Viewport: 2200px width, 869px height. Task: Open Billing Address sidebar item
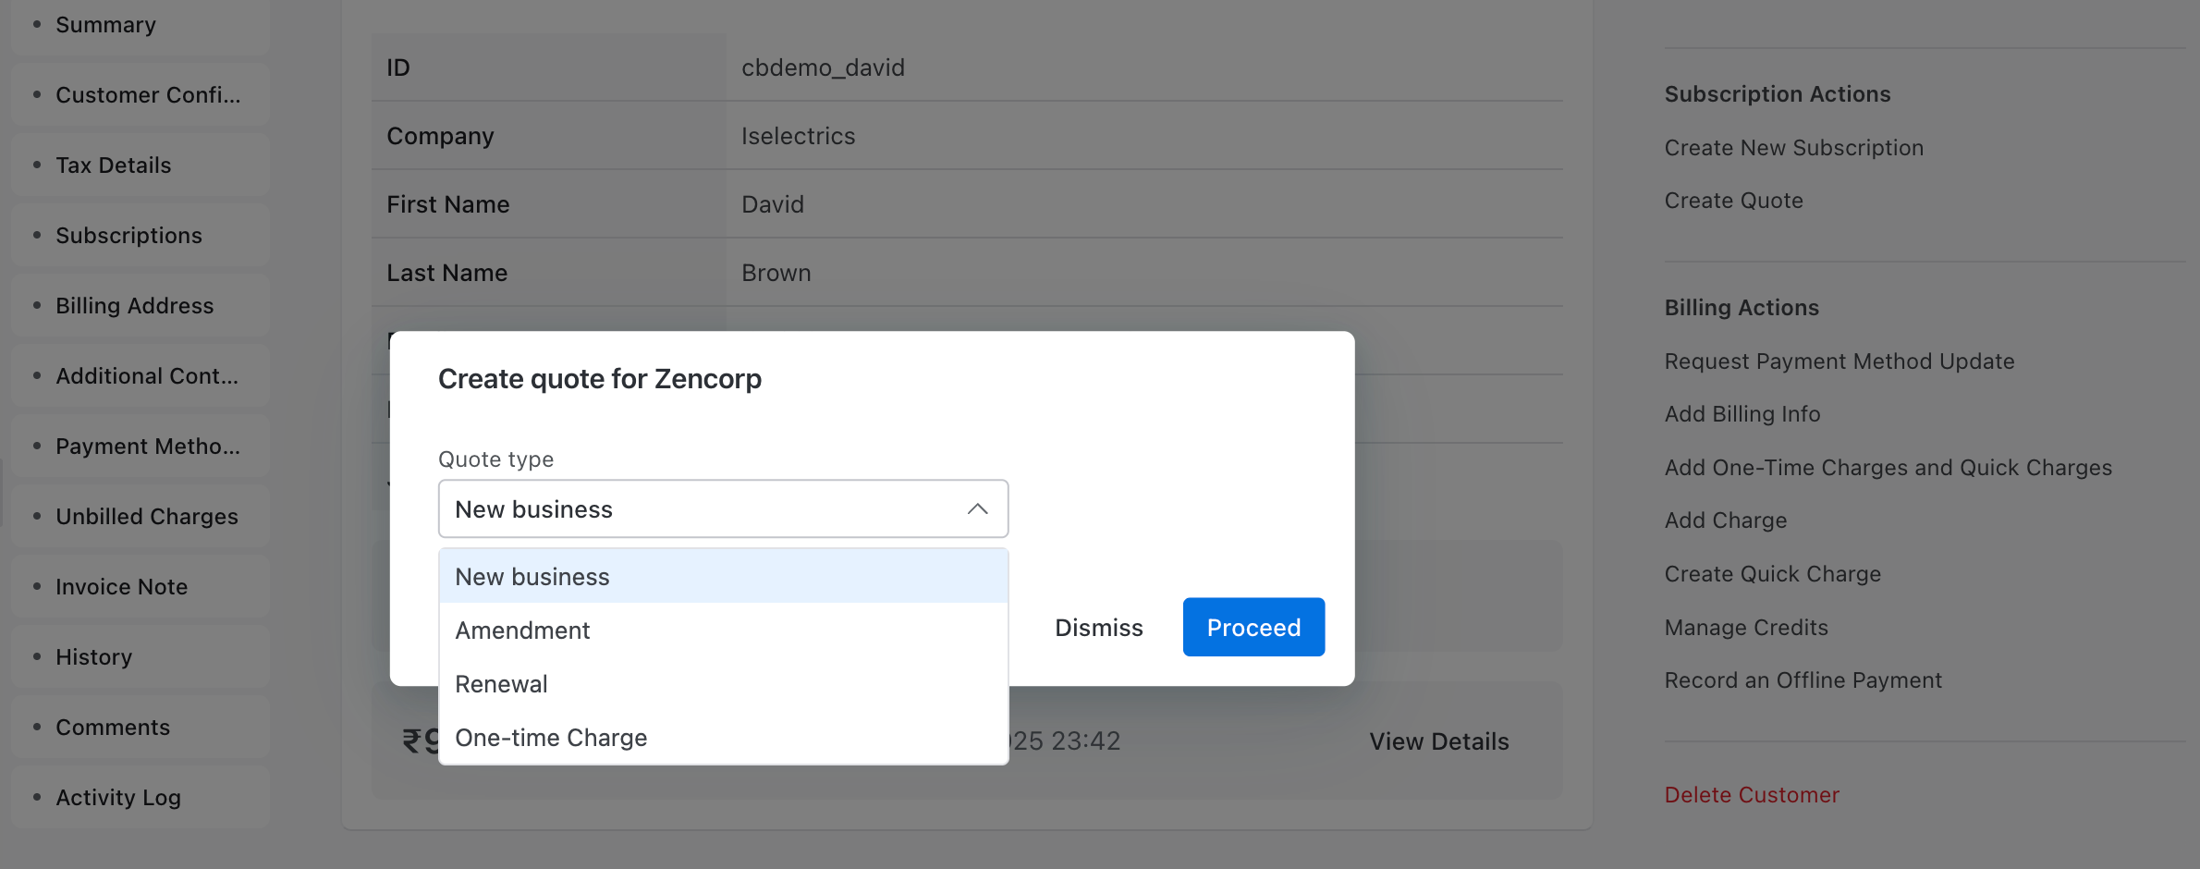pyautogui.click(x=134, y=306)
